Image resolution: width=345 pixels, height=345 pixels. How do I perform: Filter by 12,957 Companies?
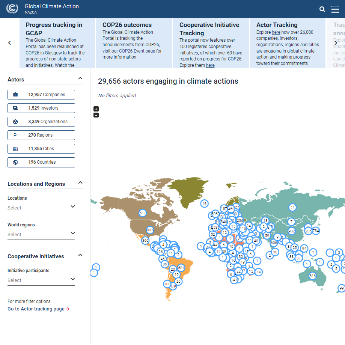[41, 95]
